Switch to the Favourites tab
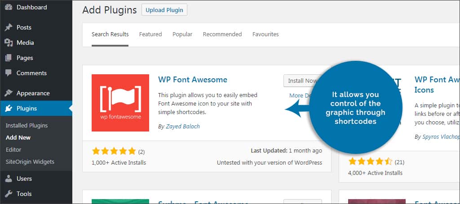This screenshot has width=460, height=204. 265,34
